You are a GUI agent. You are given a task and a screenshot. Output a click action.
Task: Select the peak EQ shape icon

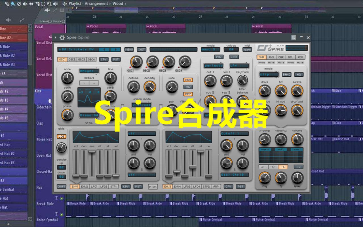[273, 167]
